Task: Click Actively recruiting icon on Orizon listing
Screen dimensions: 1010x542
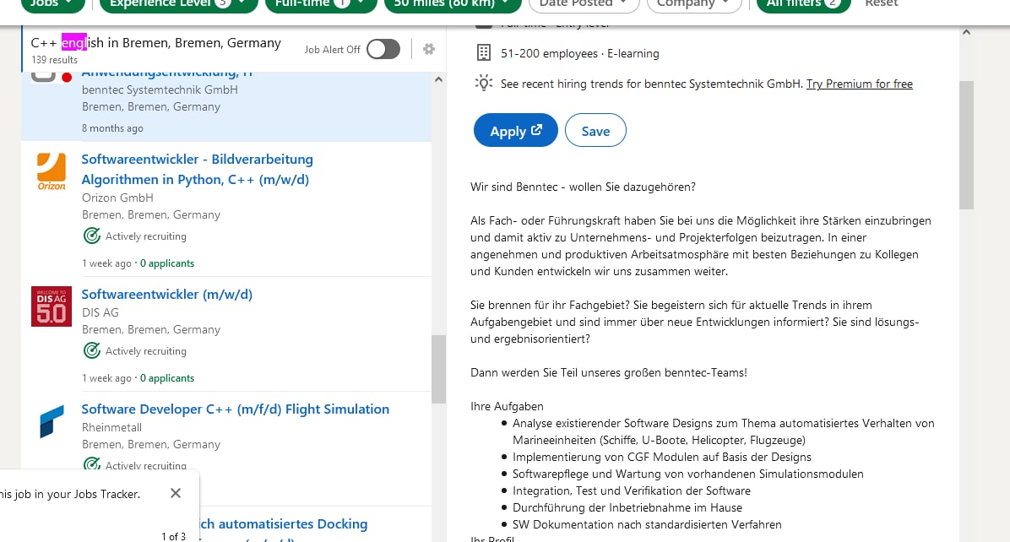Action: click(x=92, y=236)
